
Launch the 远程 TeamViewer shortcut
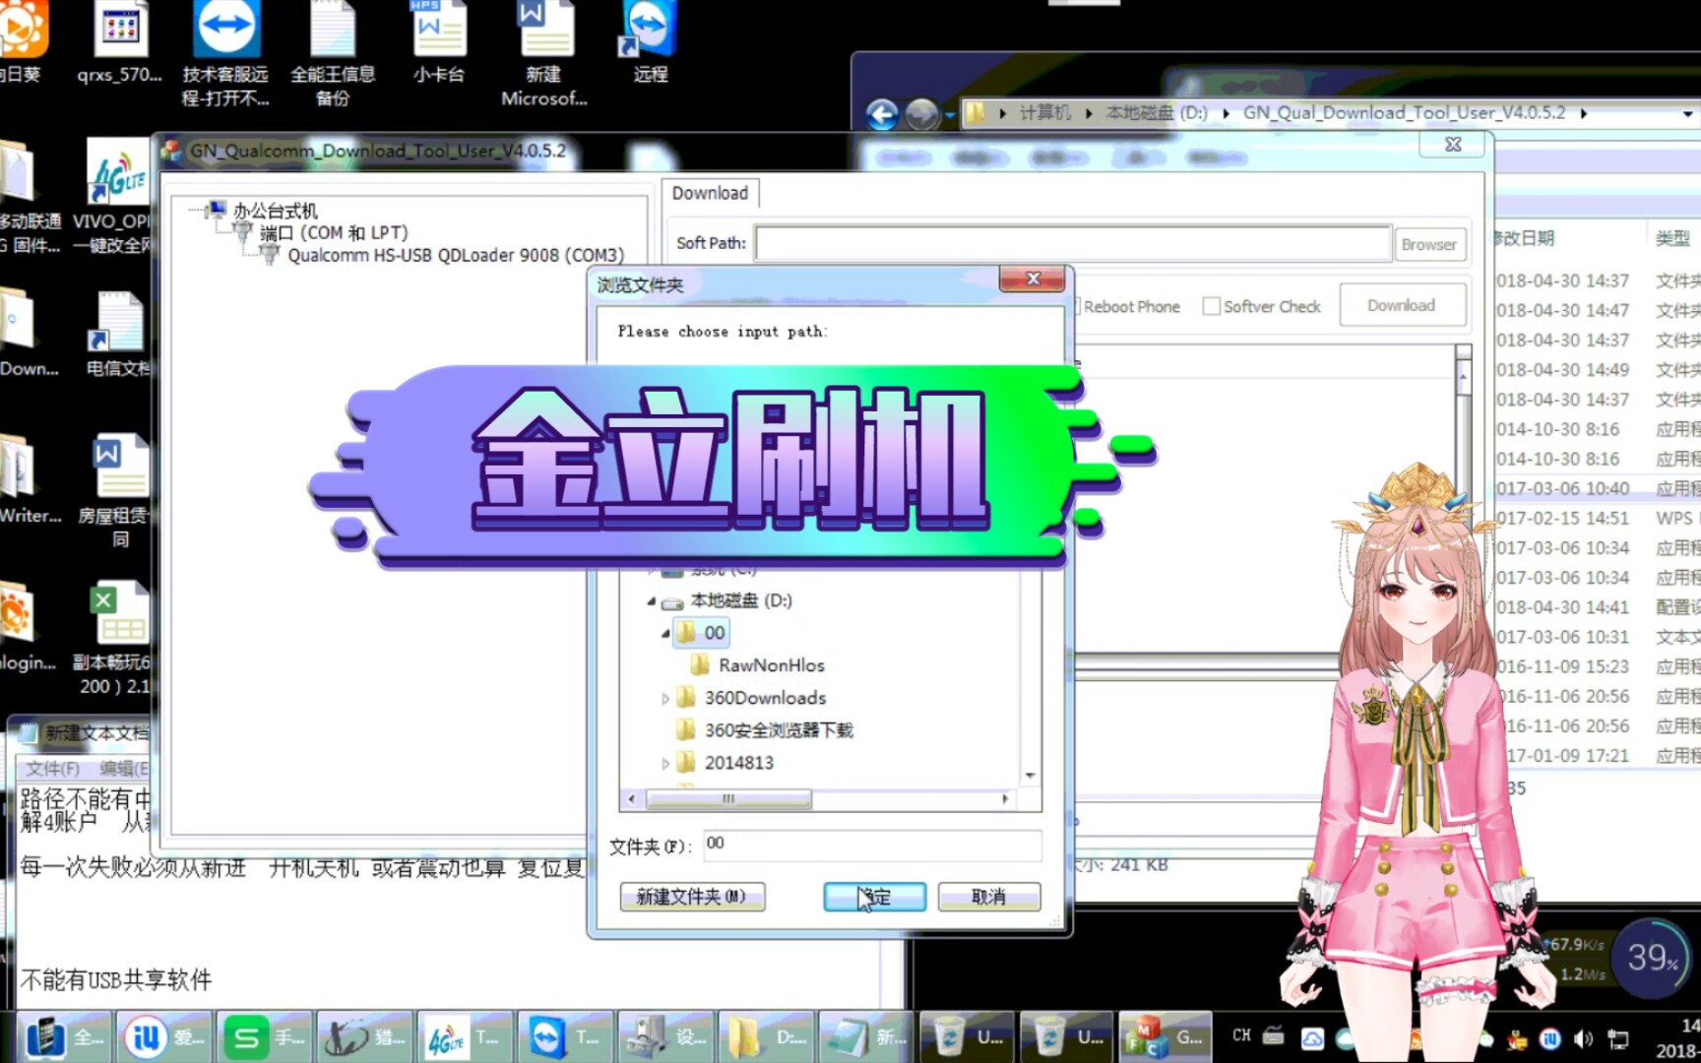click(650, 43)
